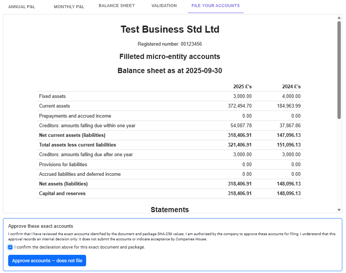Image resolution: width=346 pixels, height=273 pixels.
Task: Open the Annual P&L tab
Action: [x=22, y=7]
